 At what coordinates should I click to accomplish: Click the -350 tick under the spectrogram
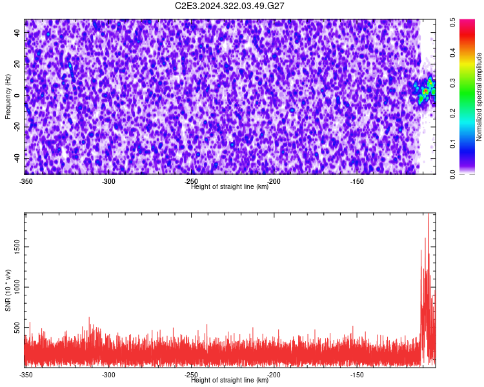26,181
